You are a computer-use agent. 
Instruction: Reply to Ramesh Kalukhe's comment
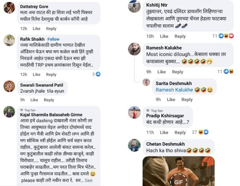[x=177, y=72]
